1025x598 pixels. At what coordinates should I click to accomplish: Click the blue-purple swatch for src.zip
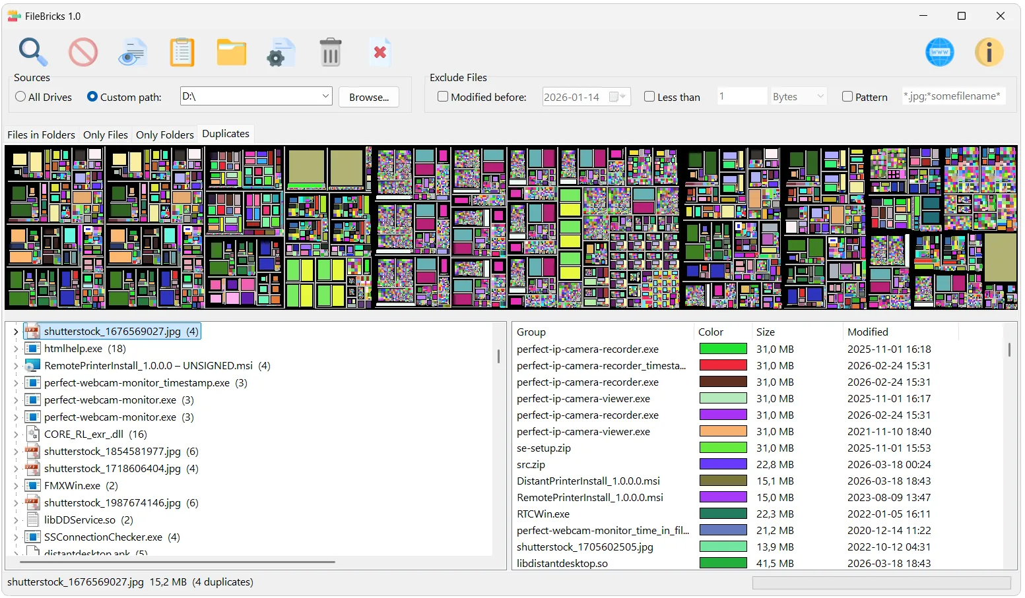(723, 464)
